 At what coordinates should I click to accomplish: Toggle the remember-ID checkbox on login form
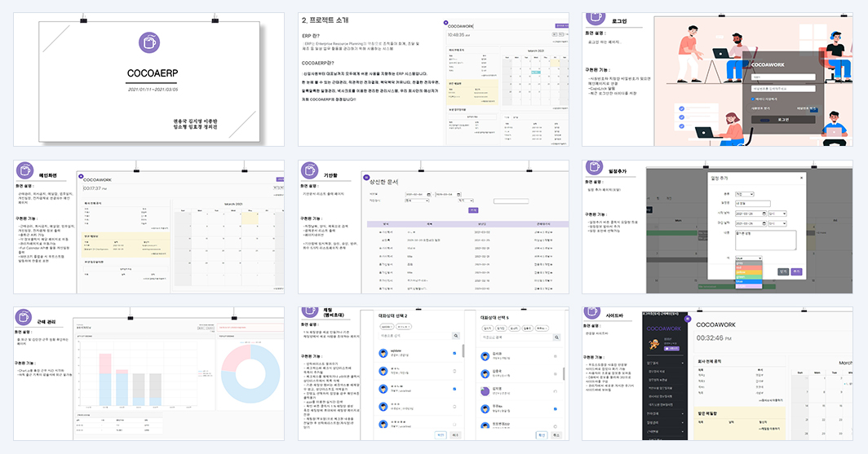[754, 99]
